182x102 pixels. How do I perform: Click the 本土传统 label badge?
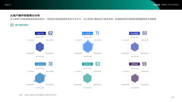tap(134, 33)
